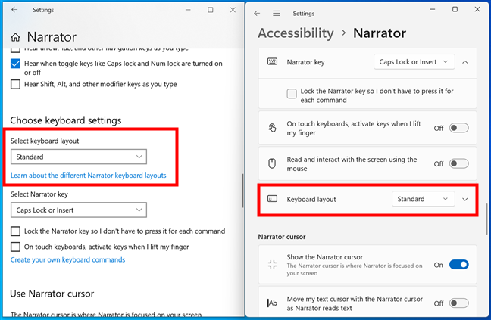The width and height of the screenshot is (491, 320).
Task: Check Lock the Narrator key in the right window
Action: point(292,94)
